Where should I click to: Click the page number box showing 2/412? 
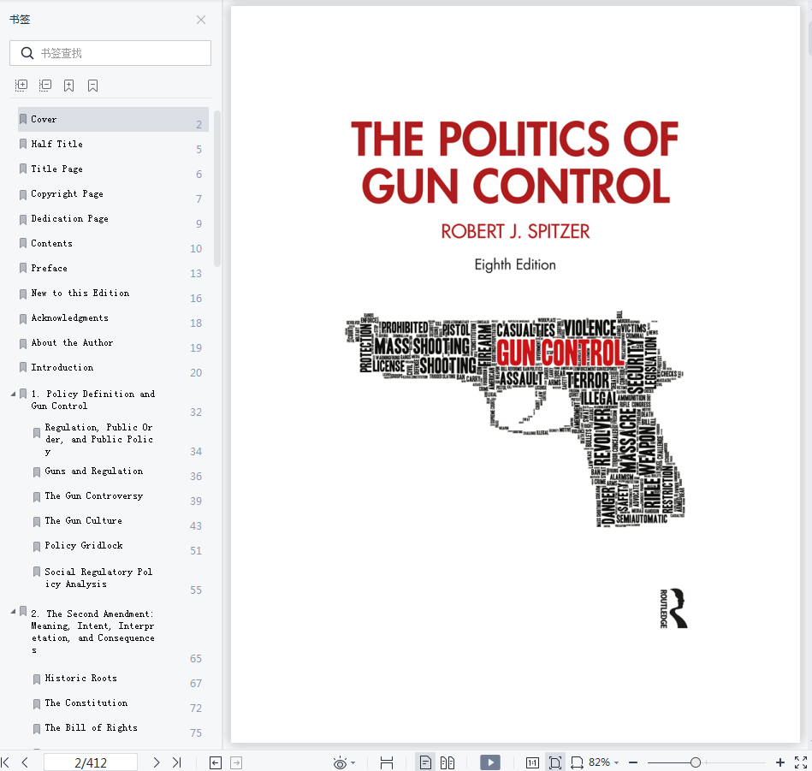tap(91, 762)
